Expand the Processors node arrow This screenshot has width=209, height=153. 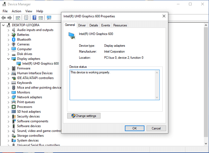click(x=8, y=107)
